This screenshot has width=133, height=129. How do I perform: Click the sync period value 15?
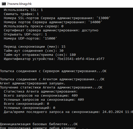[63, 47]
